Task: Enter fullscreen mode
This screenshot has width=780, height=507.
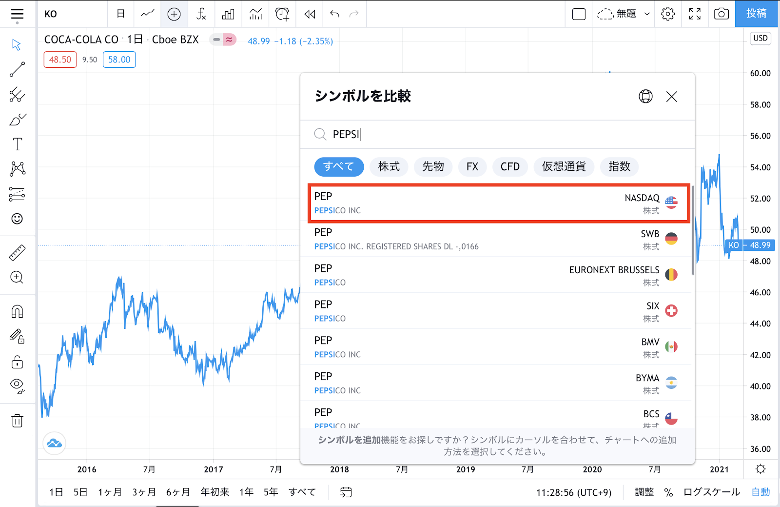Action: [x=695, y=14]
